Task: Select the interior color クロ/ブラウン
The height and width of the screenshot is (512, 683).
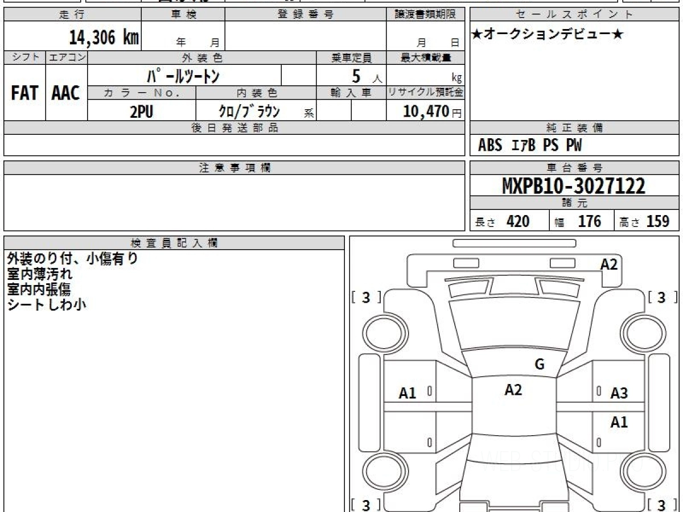Action: click(x=249, y=111)
